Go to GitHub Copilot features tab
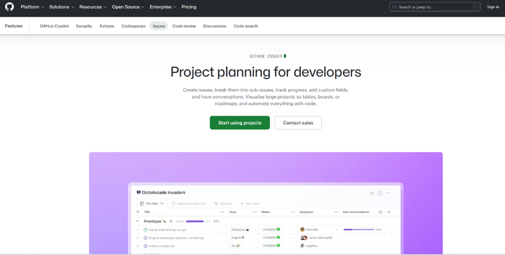The height and width of the screenshot is (255, 505). pos(54,26)
